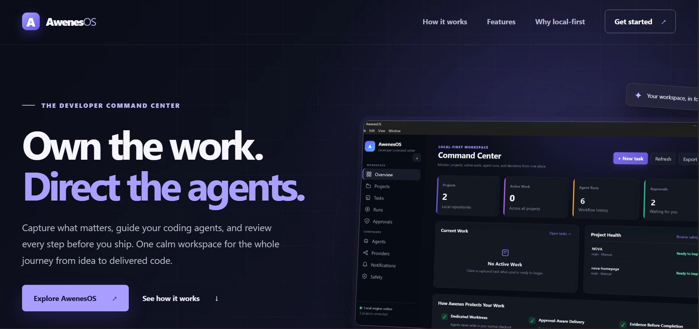Click the Tasks icon in sidebar
The image size is (699, 329).
pos(368,198)
